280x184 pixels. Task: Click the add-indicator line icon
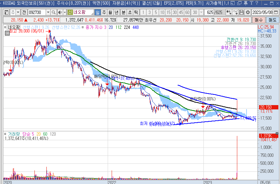[235, 12]
